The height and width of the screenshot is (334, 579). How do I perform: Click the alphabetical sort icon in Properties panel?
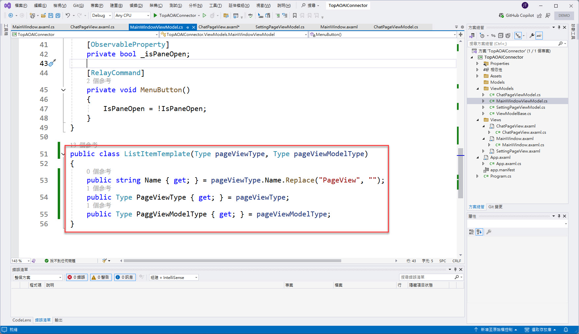point(479,232)
